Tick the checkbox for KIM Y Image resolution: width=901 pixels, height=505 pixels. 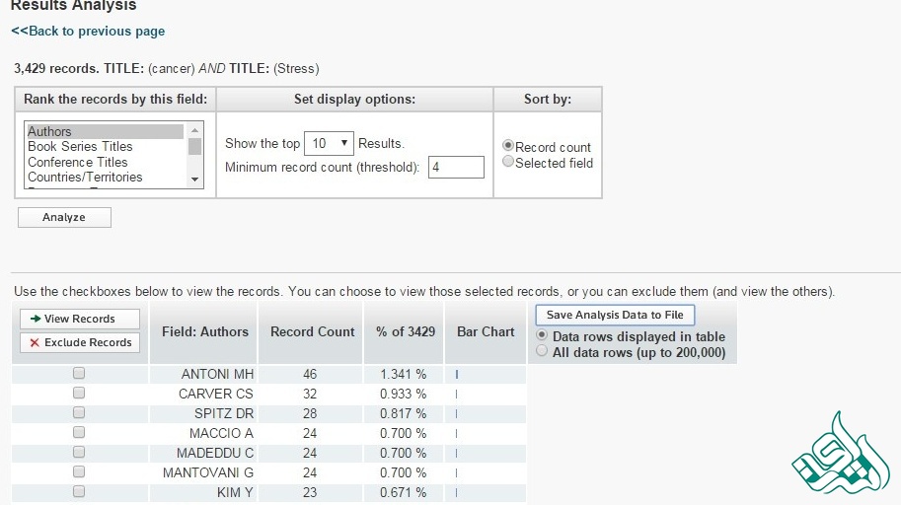pyautogui.click(x=79, y=491)
